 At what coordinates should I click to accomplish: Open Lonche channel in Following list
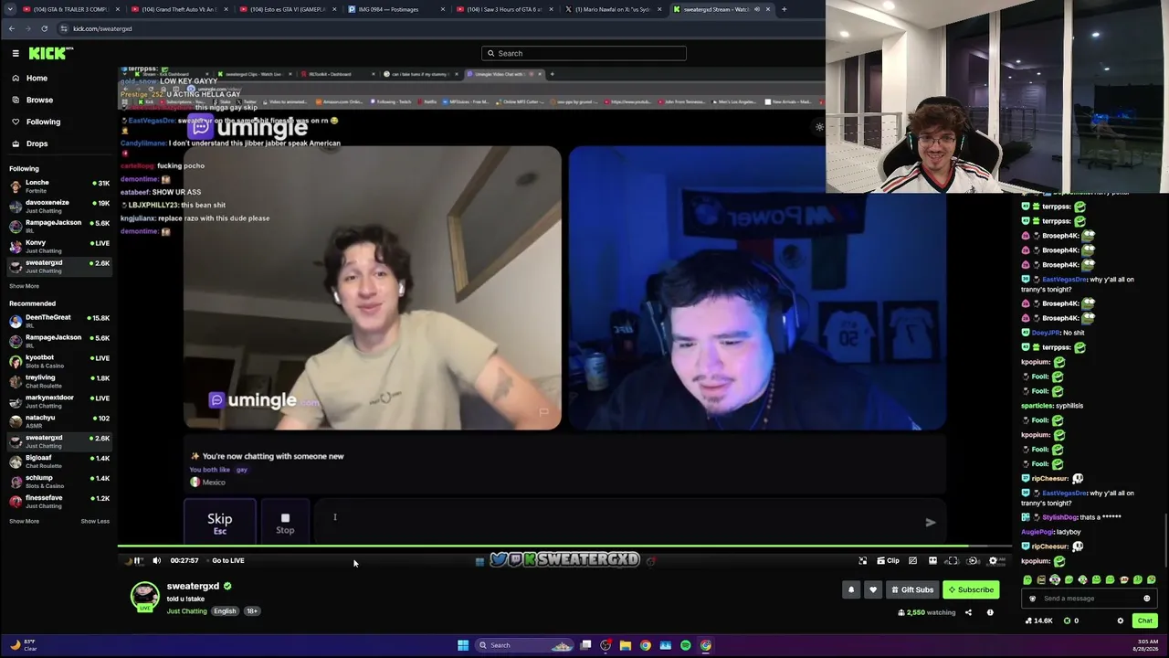click(x=58, y=186)
